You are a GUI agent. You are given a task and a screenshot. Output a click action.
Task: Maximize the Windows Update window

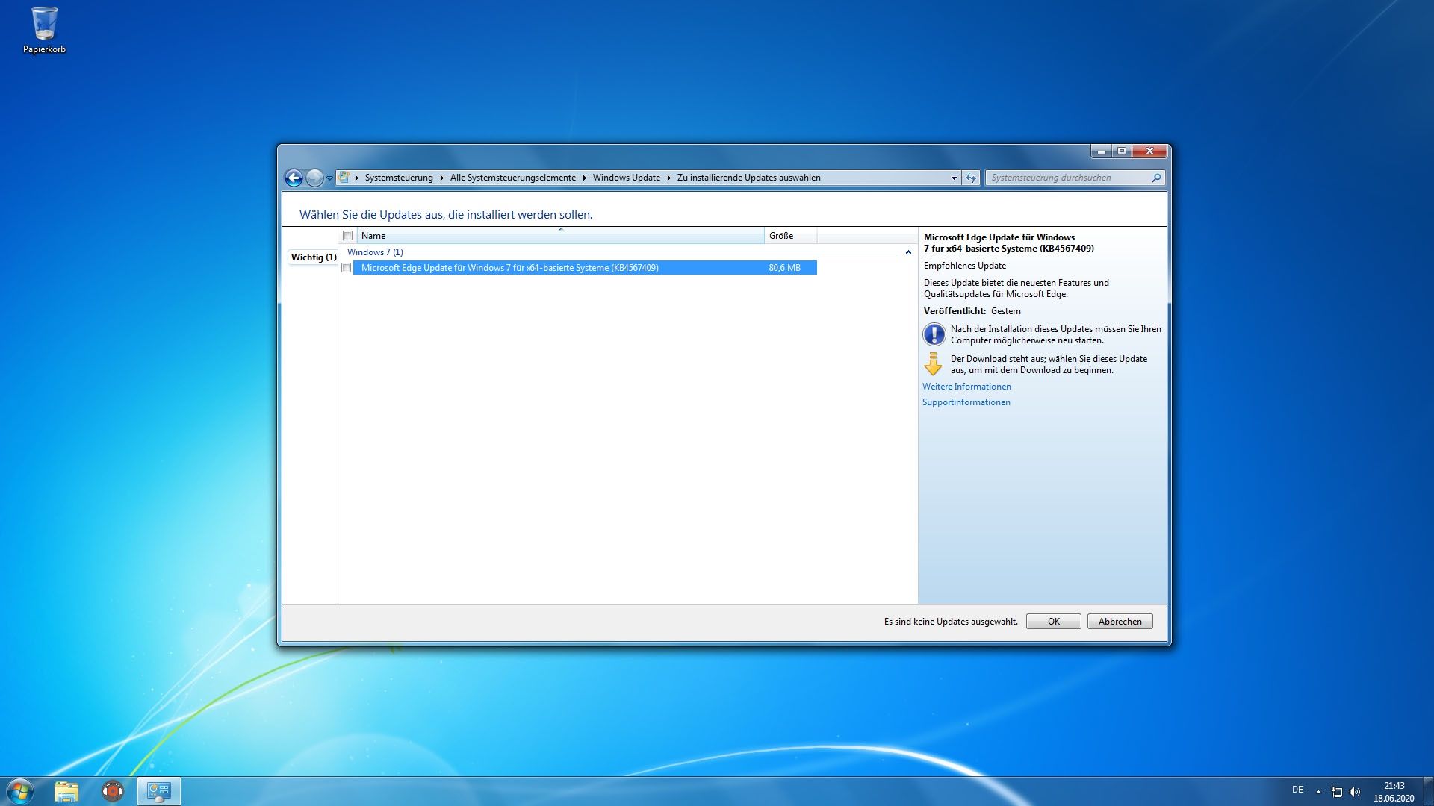pyautogui.click(x=1121, y=151)
